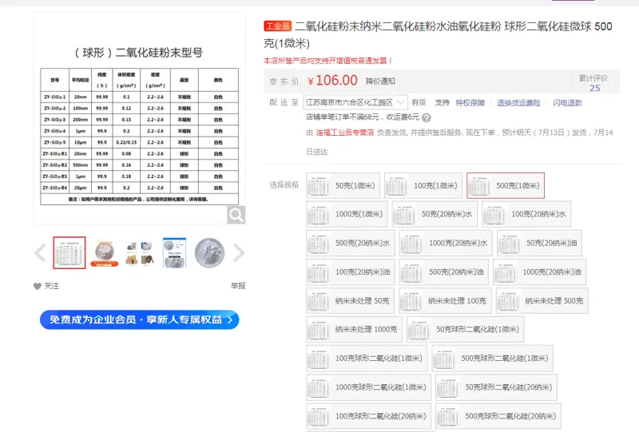Choose the 1000克球形二氧化硅(1微米) option
The image size is (639, 432).
[368, 387]
